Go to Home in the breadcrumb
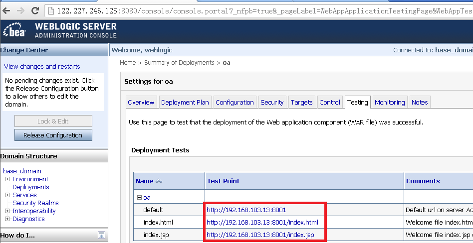 pos(128,63)
